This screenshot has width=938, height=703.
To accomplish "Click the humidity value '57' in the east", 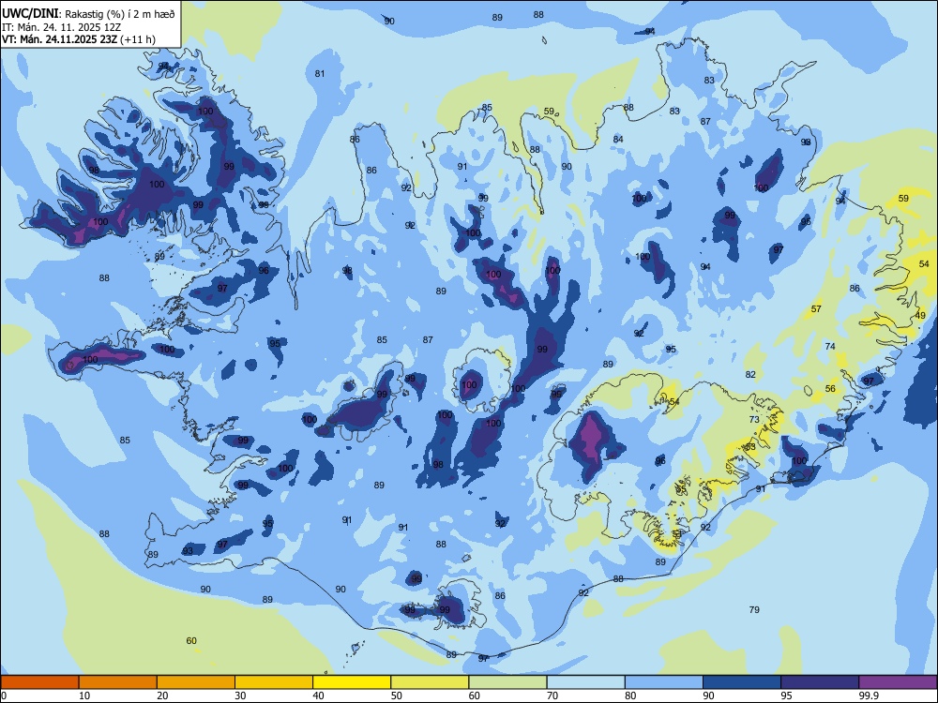I will [816, 309].
